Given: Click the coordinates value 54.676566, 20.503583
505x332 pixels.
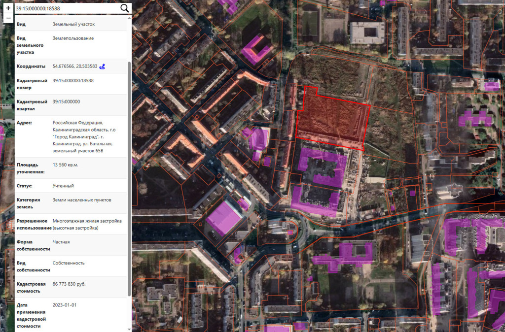Looking at the screenshot, I should tap(75, 66).
